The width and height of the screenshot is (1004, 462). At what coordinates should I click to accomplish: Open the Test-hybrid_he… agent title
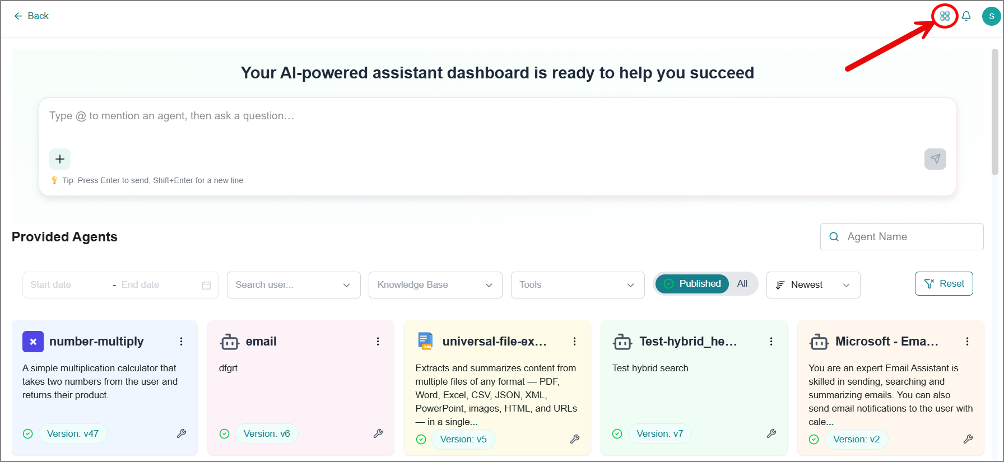(x=688, y=342)
